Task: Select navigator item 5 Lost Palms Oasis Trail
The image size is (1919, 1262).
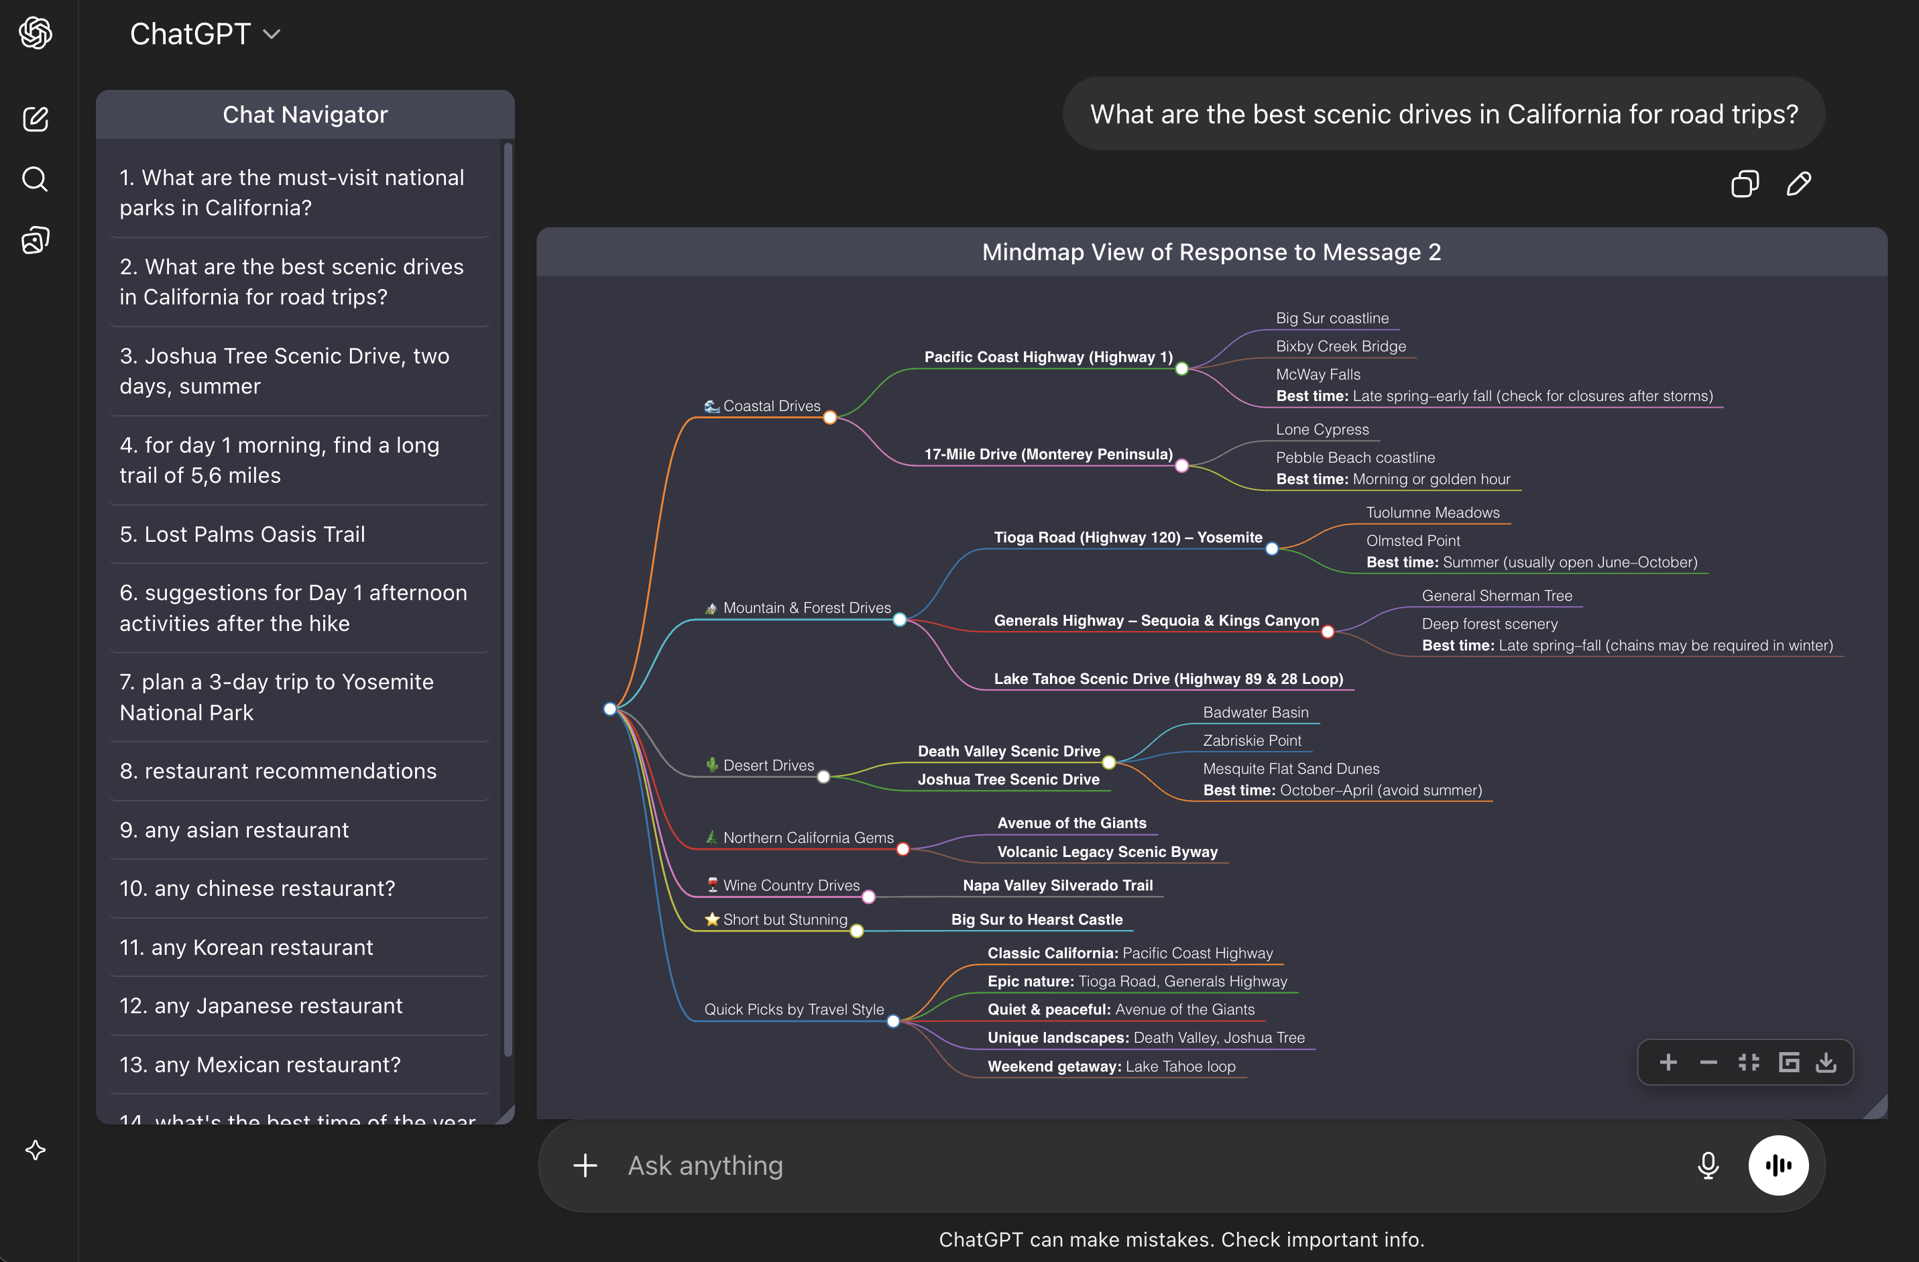Action: [x=242, y=534]
